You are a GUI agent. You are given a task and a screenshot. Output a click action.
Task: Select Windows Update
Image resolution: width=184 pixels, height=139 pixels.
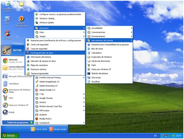59,23
